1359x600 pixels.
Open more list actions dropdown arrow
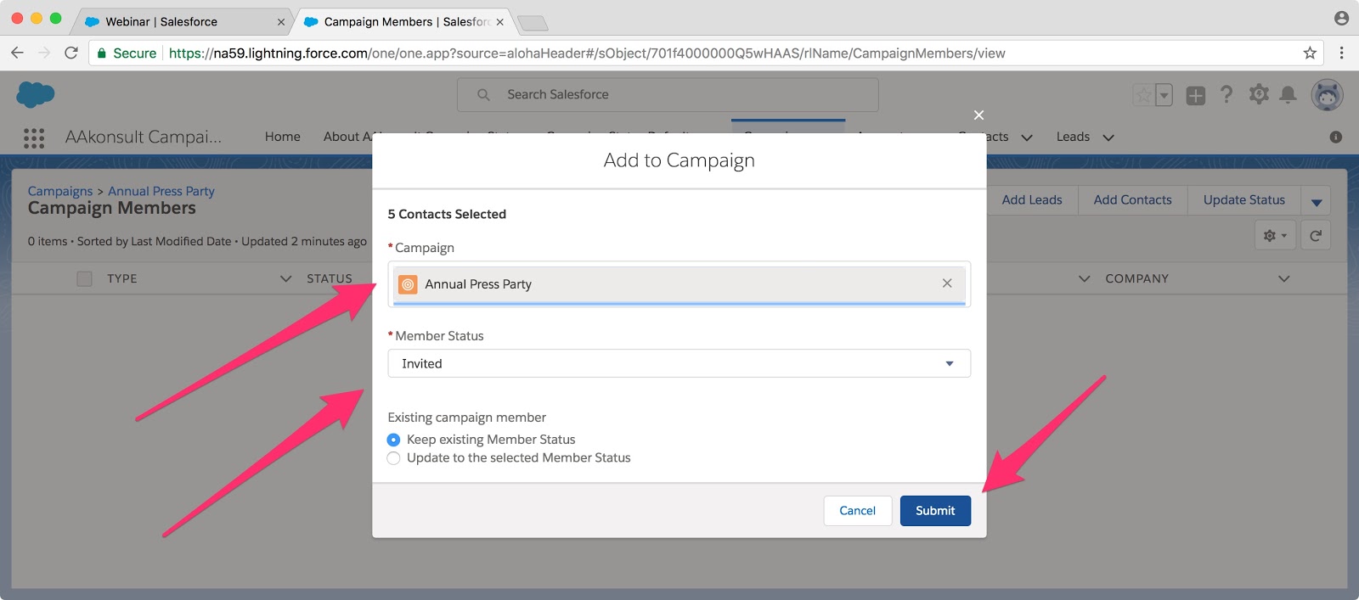click(x=1316, y=201)
